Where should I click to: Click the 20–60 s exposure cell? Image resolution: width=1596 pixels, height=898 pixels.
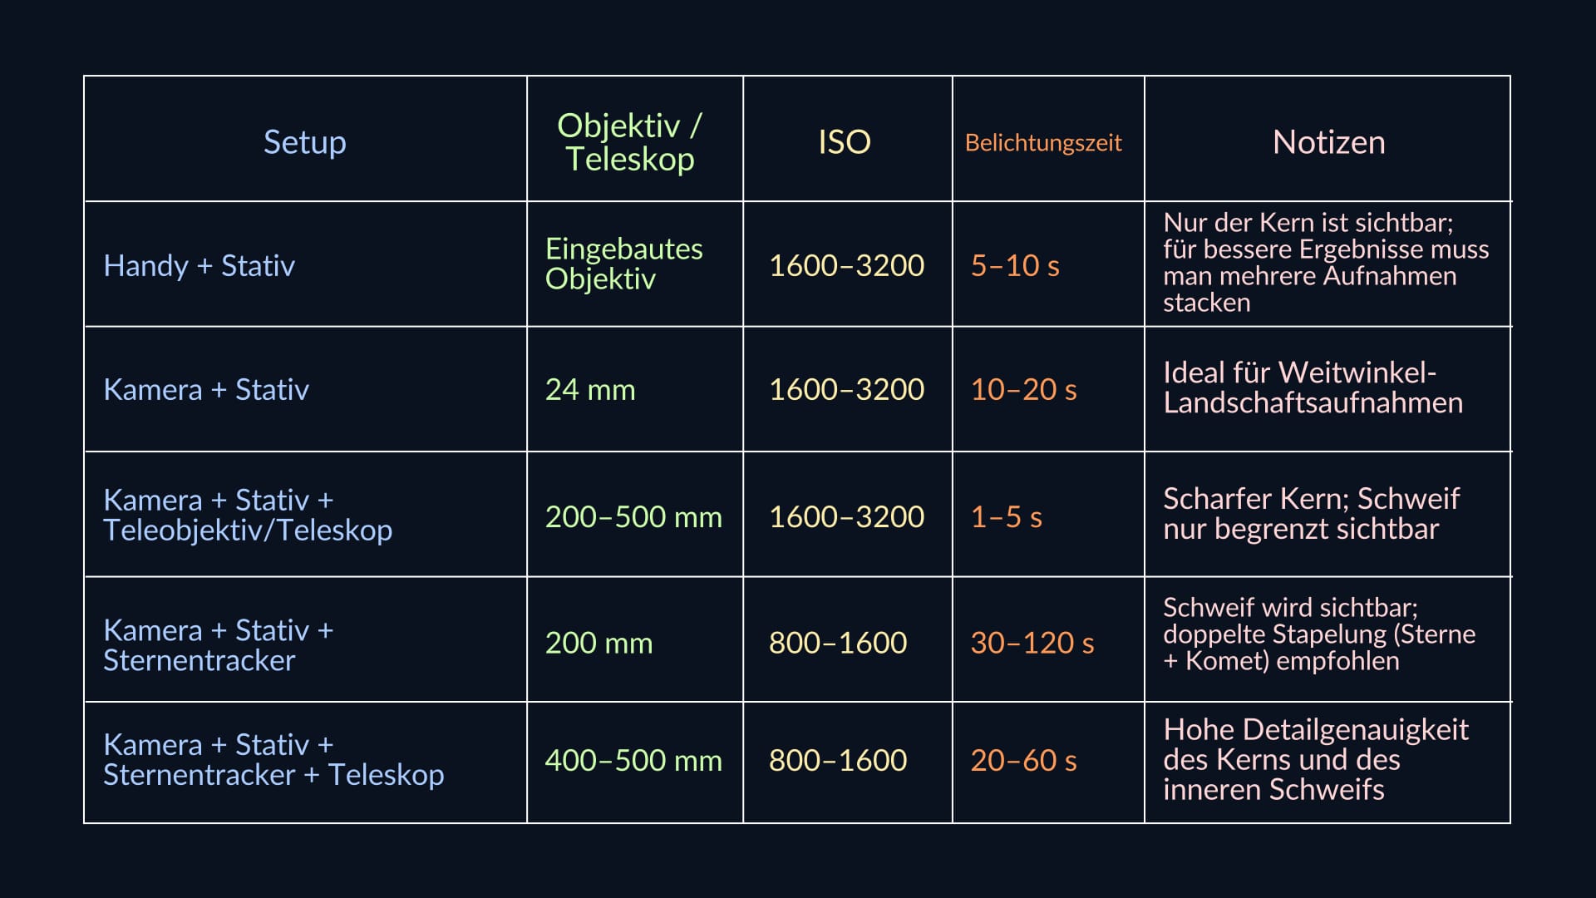click(x=1023, y=760)
